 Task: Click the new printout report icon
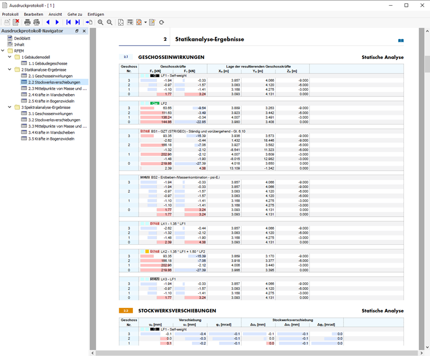[x=7, y=22]
